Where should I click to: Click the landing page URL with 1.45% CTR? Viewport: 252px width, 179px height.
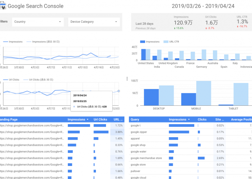(x=32, y=138)
